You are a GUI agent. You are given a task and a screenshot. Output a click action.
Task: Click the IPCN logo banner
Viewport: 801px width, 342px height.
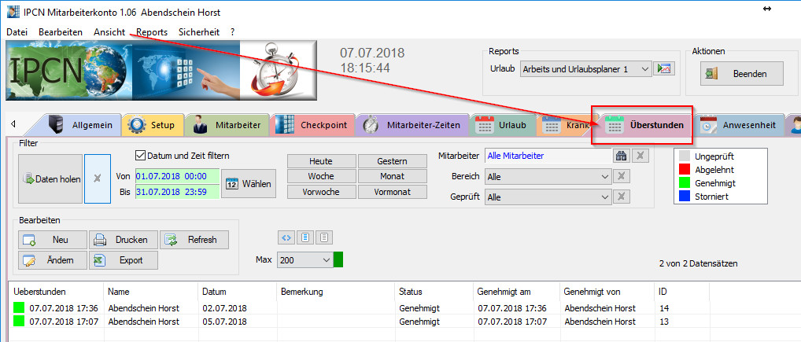[x=161, y=71]
